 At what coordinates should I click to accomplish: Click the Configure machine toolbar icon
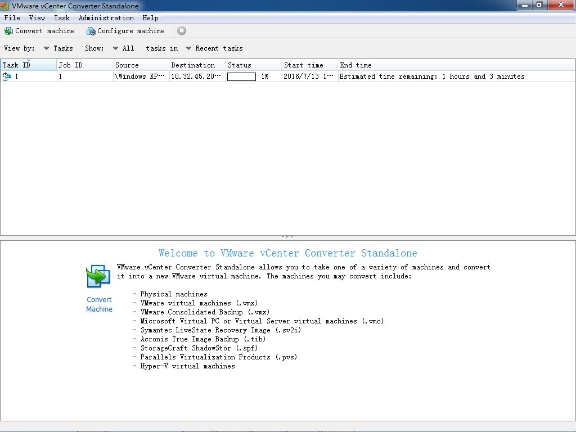[x=91, y=31]
